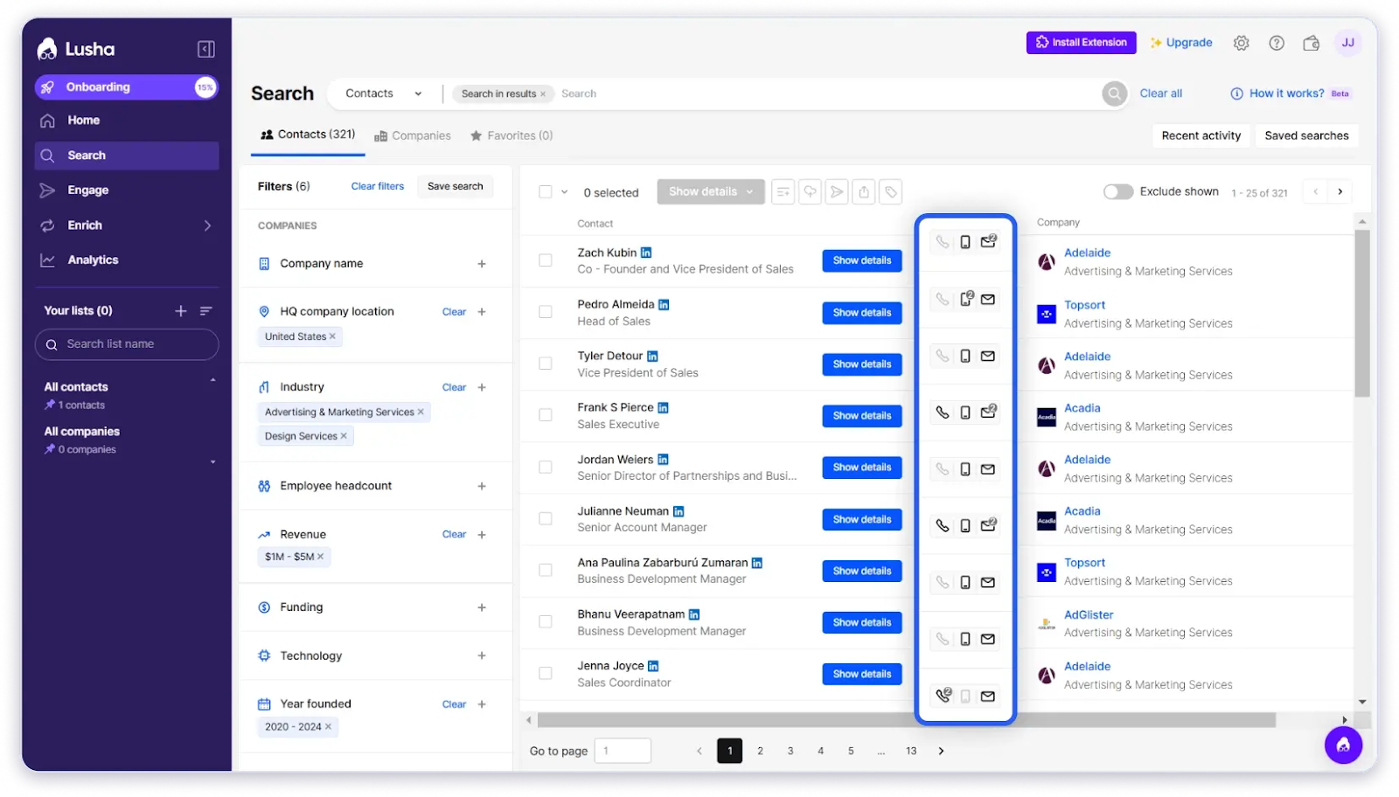1399x797 pixels.
Task: Open the settings gear icon
Action: point(1241,43)
